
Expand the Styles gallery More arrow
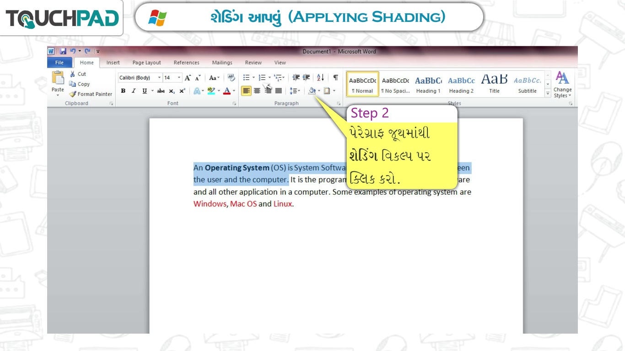click(x=548, y=93)
